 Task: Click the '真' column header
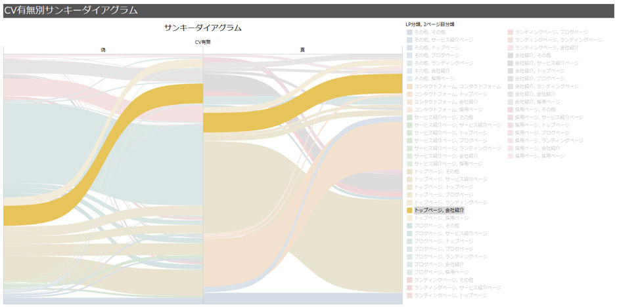pos(302,50)
